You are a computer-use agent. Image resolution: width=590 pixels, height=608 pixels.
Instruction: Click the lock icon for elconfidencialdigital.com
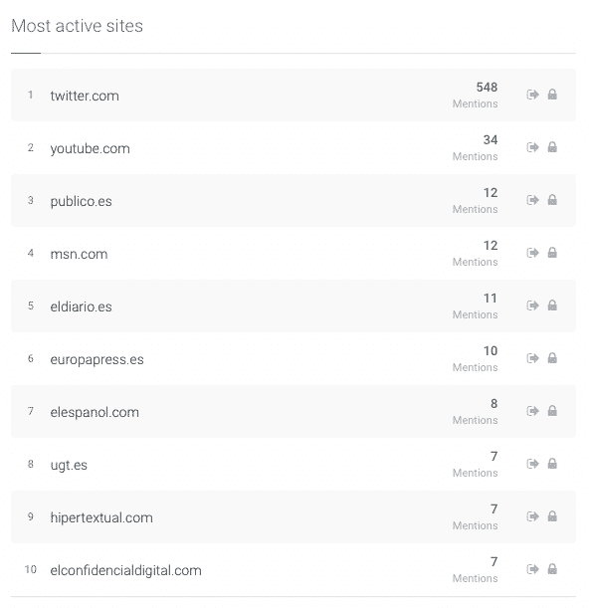(x=552, y=569)
